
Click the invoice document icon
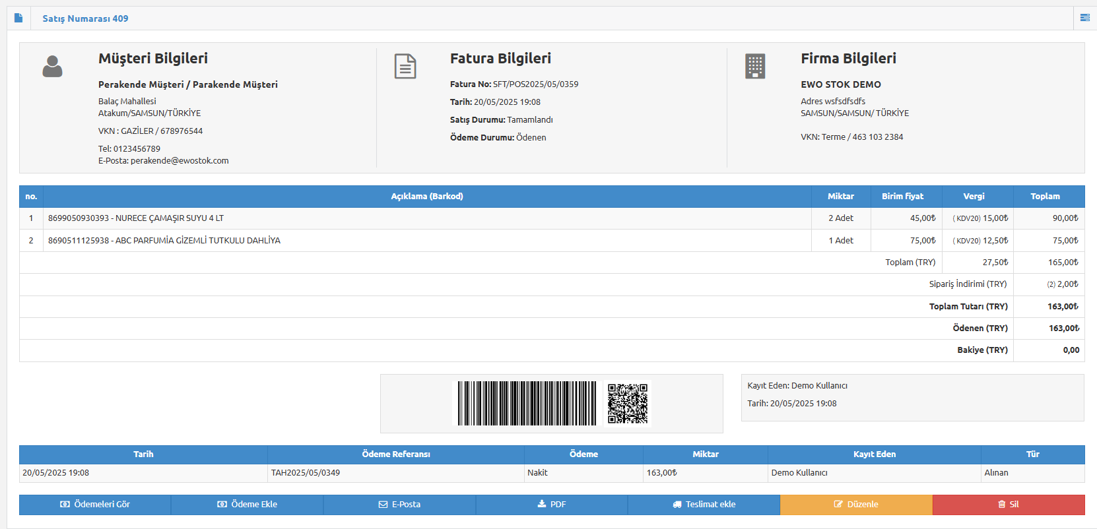[405, 67]
